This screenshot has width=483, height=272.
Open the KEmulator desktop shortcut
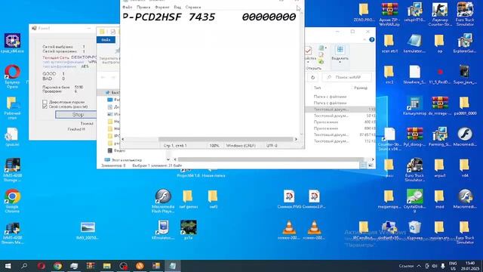(x=163, y=230)
